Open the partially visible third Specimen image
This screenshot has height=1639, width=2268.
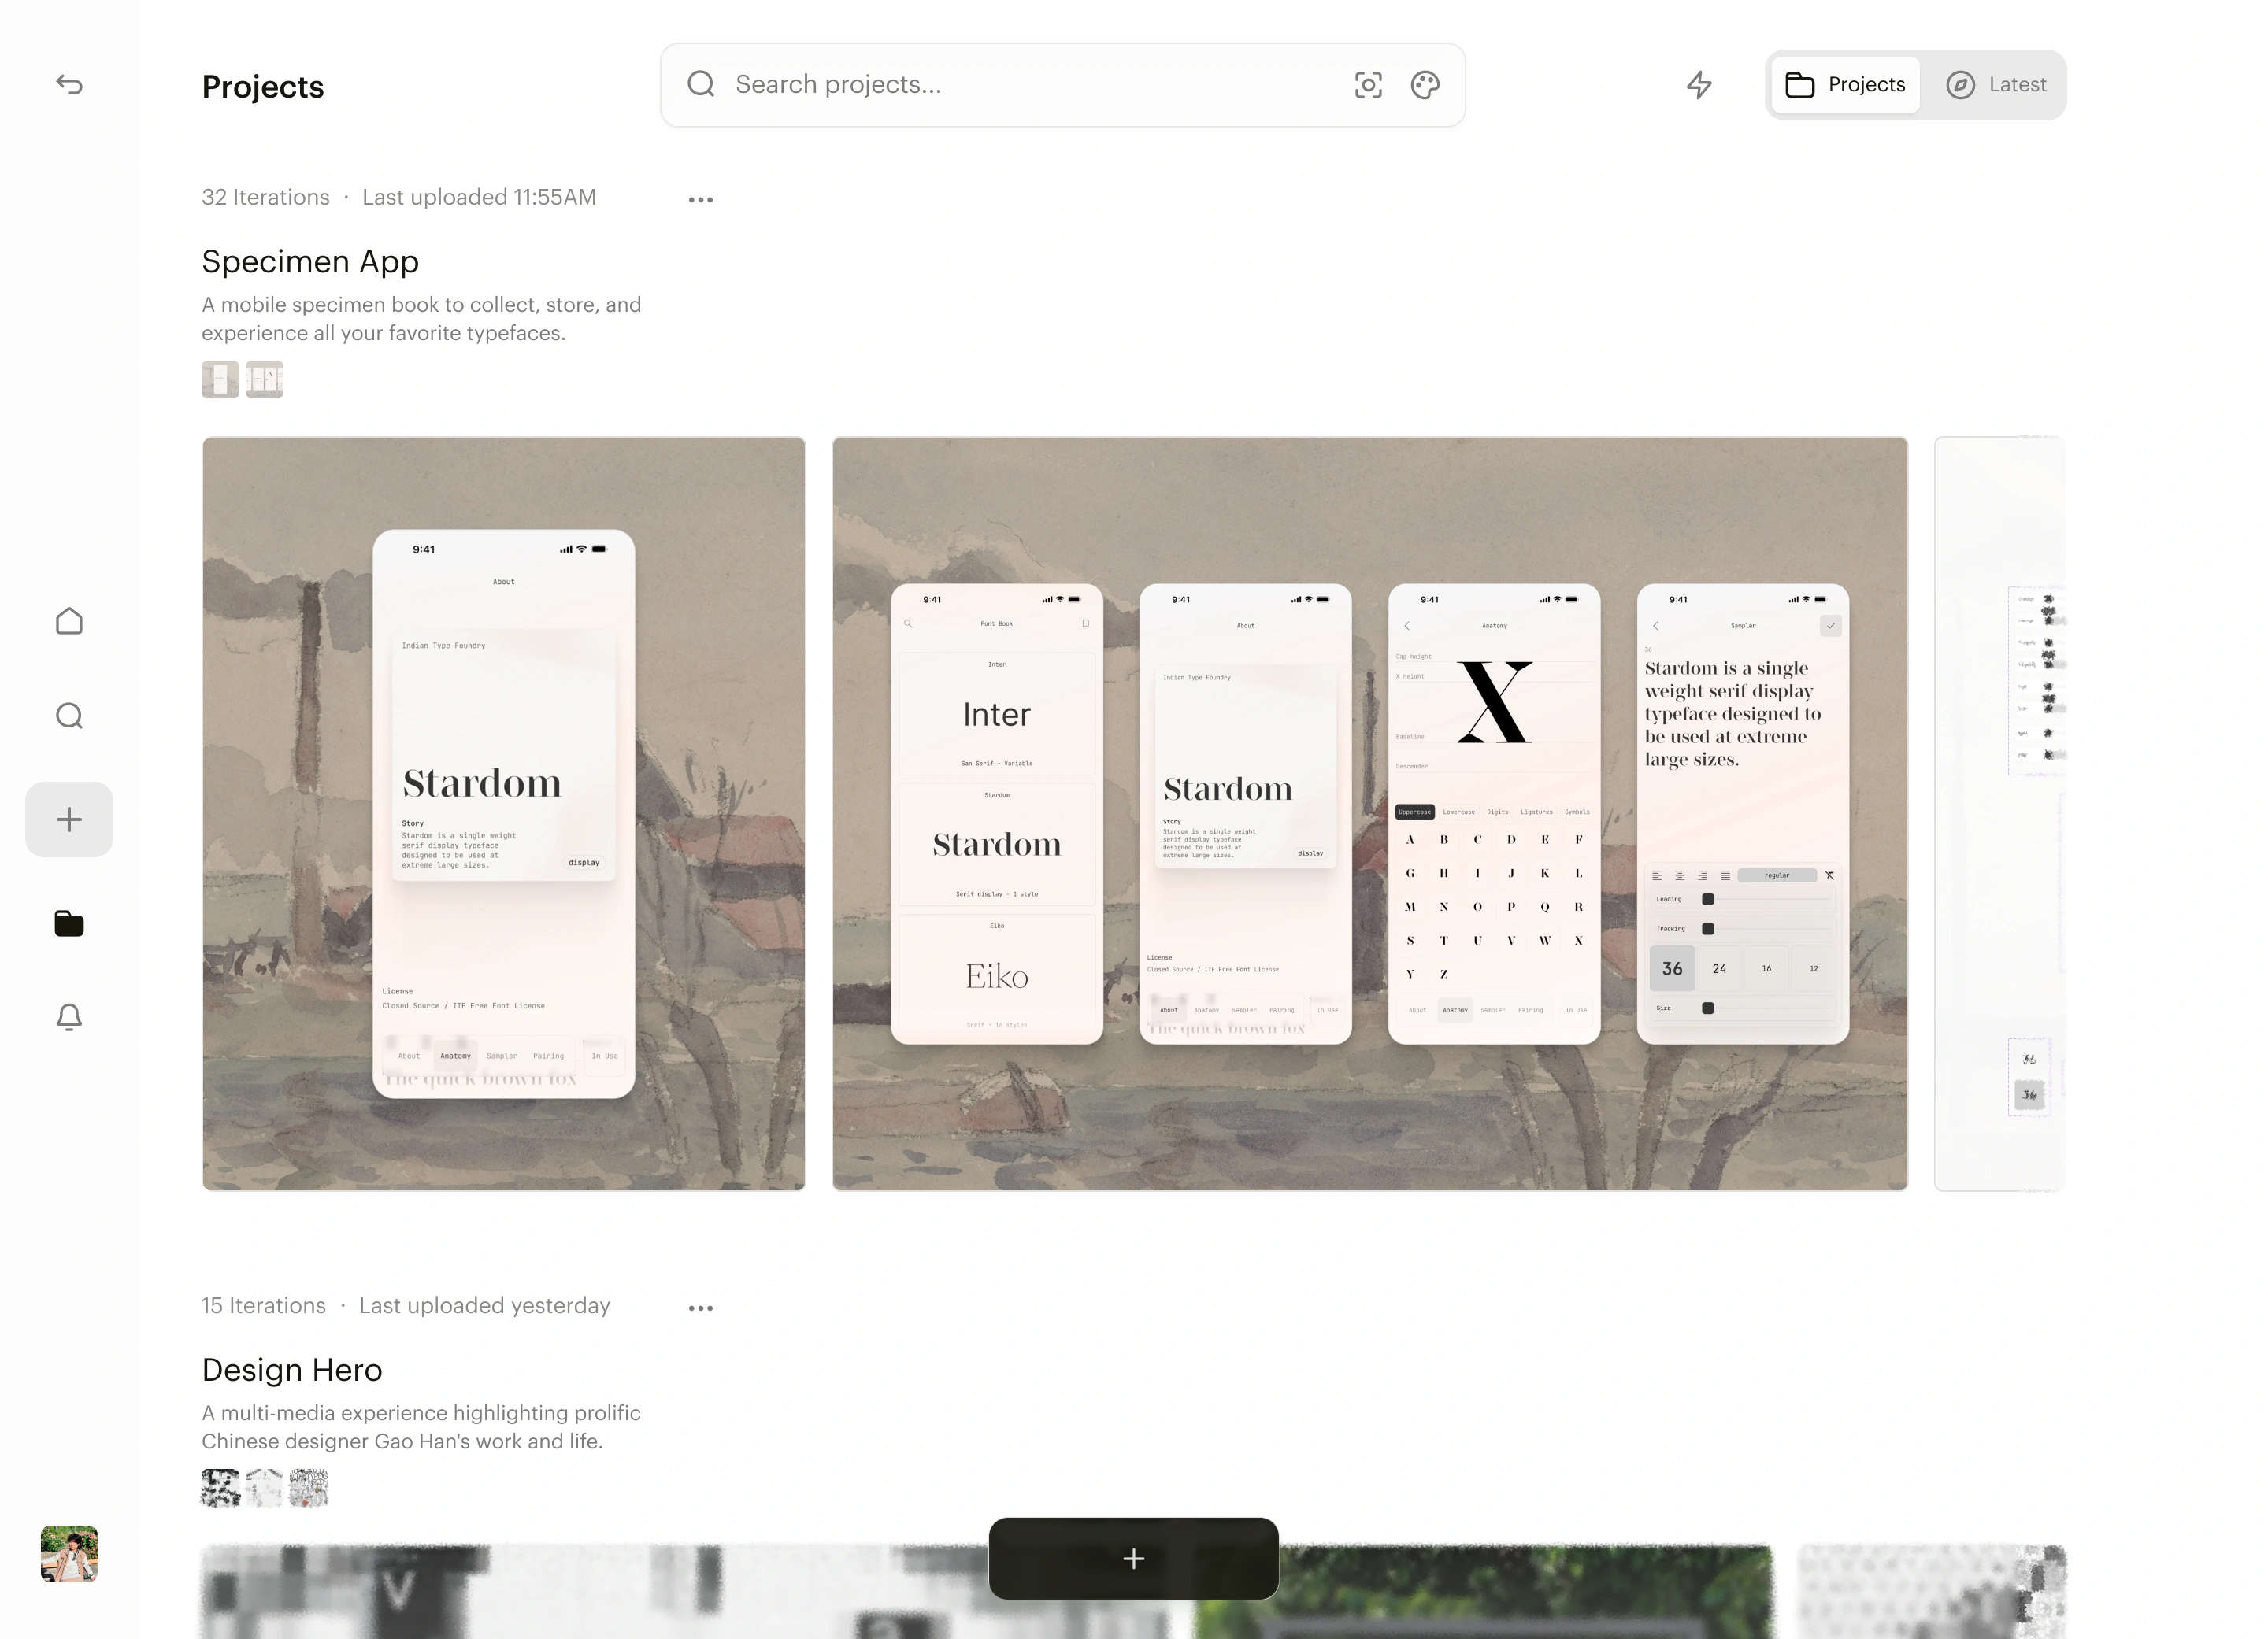tap(2000, 813)
